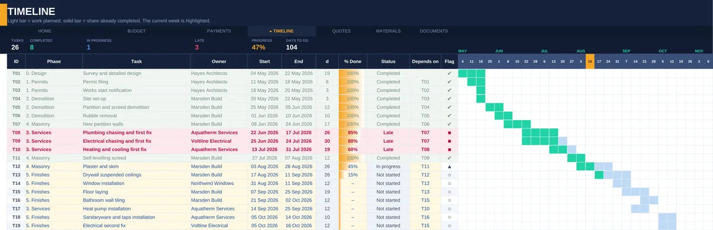Click the Phase column header
The height and width of the screenshot is (230, 713).
tap(53, 61)
